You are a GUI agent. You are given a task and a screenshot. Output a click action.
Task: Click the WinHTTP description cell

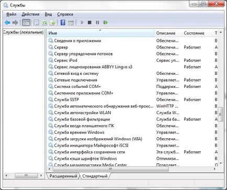pyautogui.click(x=167, y=106)
